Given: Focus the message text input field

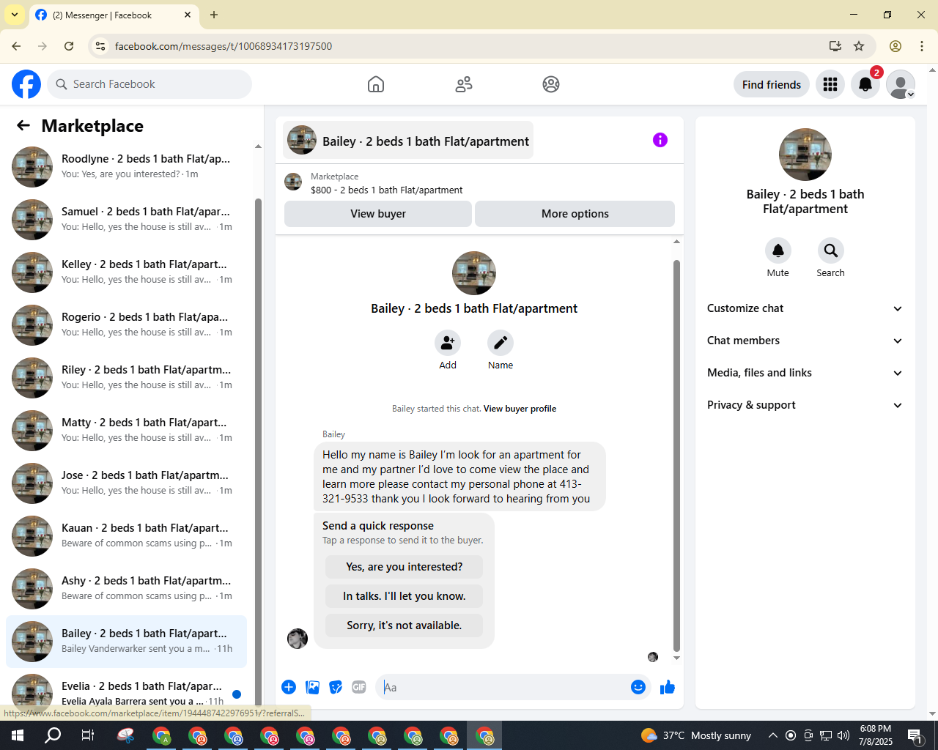Looking at the screenshot, I should point(504,687).
